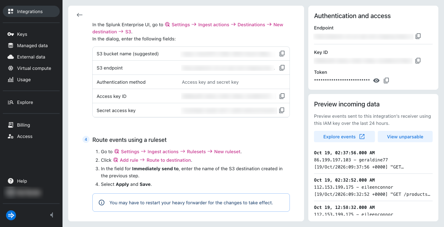Click the 'Authentication and access' heading
This screenshot has height=227, width=444.
pos(352,16)
